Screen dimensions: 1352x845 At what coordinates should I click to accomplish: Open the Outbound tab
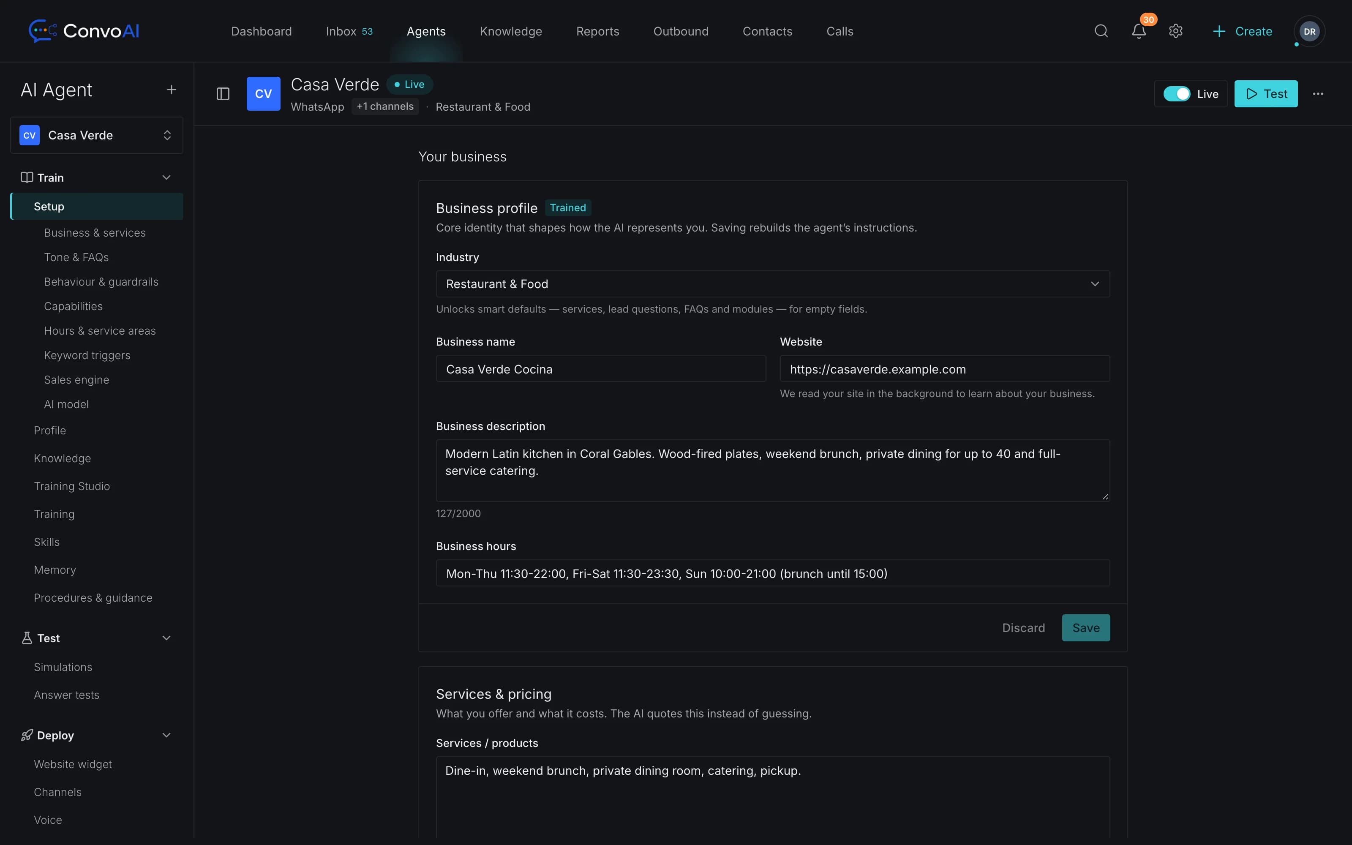pyautogui.click(x=681, y=31)
